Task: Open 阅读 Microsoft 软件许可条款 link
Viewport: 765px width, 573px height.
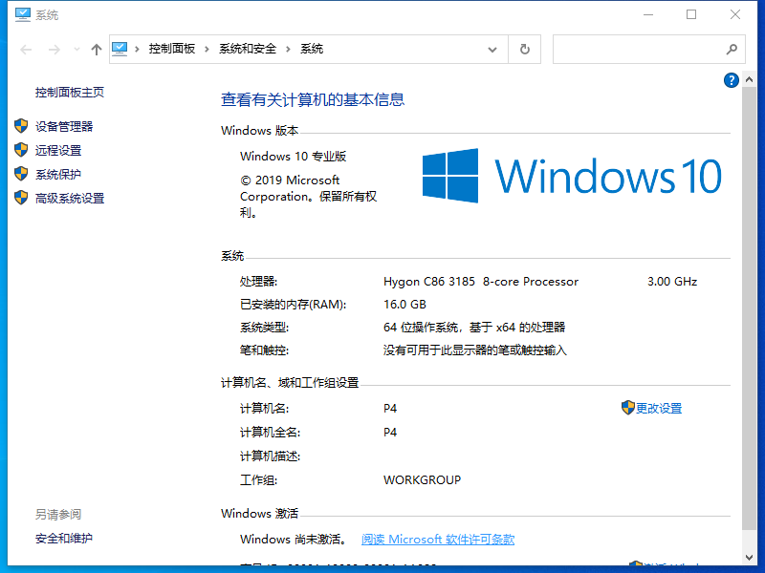Action: point(438,540)
